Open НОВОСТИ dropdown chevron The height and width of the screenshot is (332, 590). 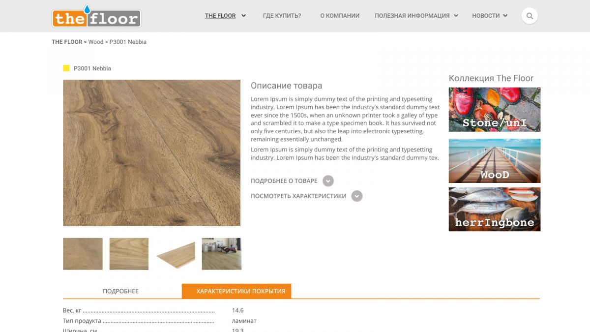(505, 16)
